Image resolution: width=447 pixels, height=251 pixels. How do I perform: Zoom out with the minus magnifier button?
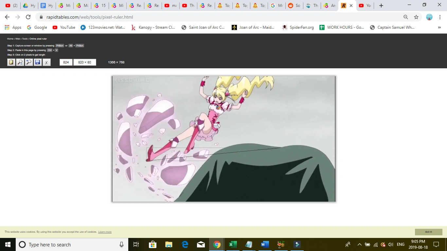20,62
